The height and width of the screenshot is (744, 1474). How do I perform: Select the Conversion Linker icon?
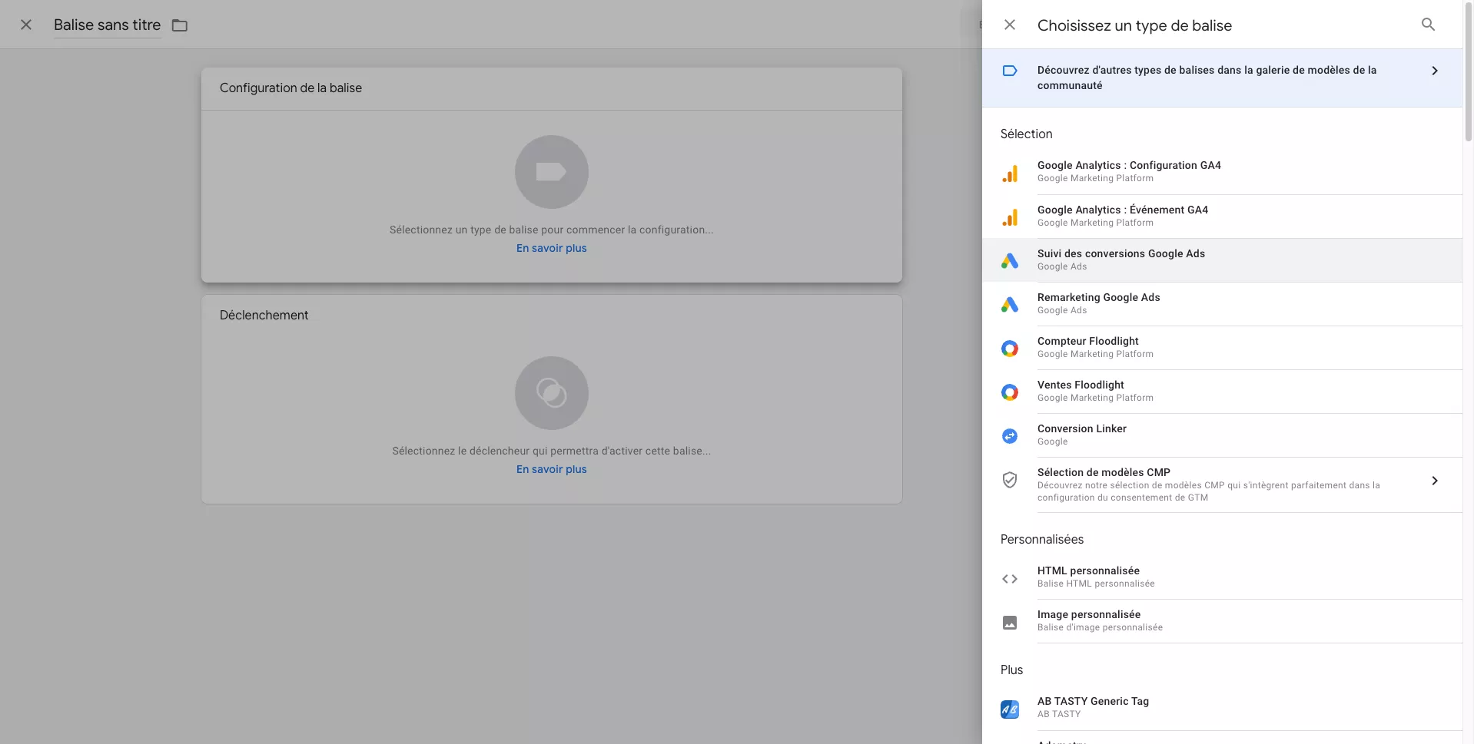[1011, 435]
